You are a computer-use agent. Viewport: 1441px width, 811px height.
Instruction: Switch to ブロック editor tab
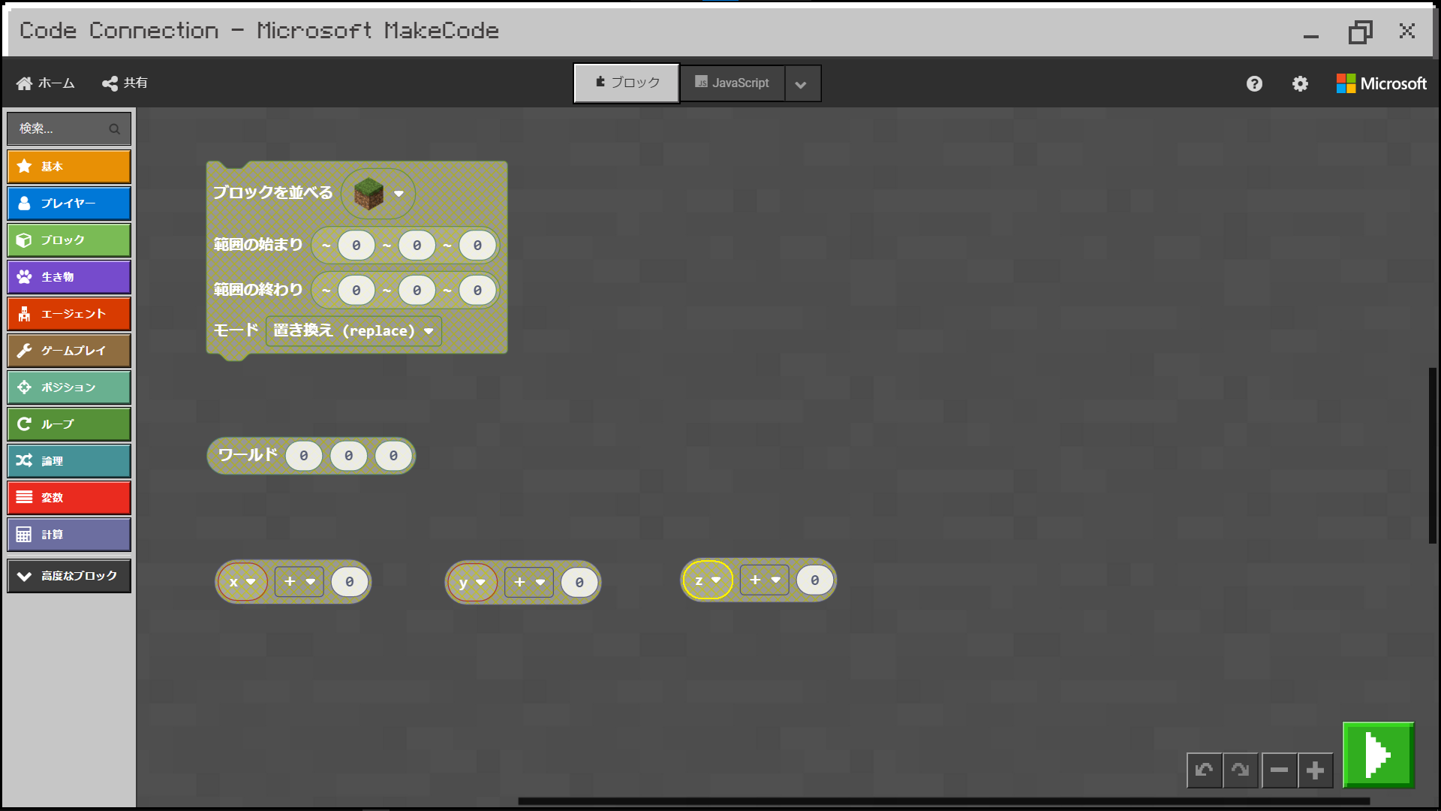coord(627,83)
